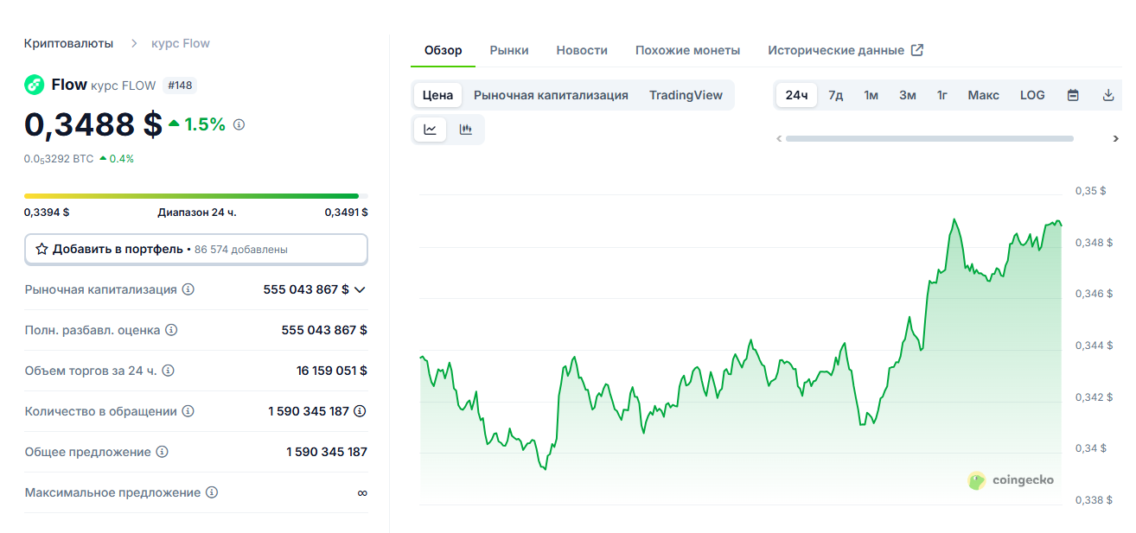Toggle LOG scale on the chart
The image size is (1136, 533).
tap(1032, 95)
